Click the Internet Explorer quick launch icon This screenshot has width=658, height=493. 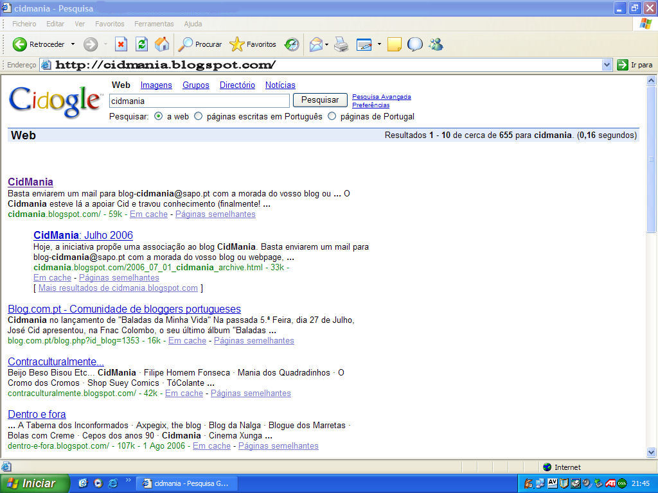coord(113,483)
